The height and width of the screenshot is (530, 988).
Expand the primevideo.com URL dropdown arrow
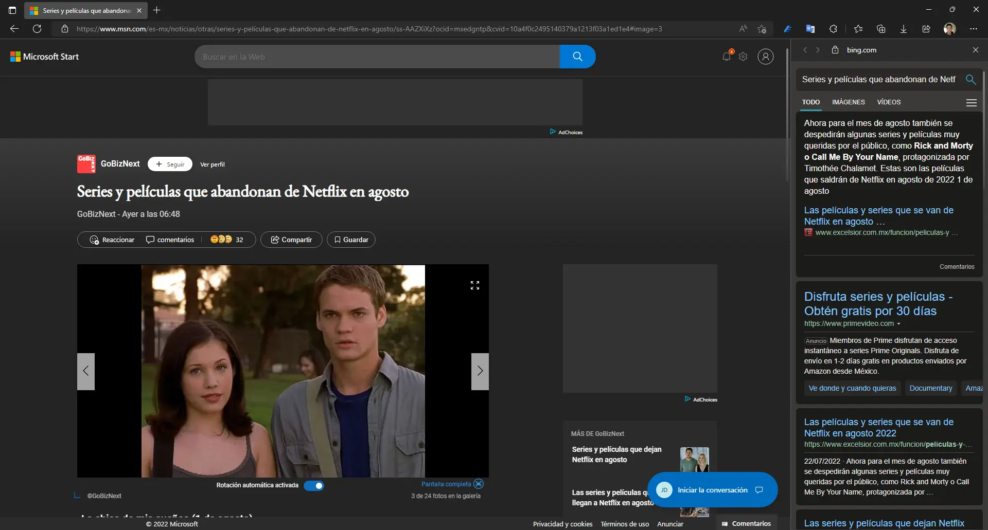(x=898, y=324)
